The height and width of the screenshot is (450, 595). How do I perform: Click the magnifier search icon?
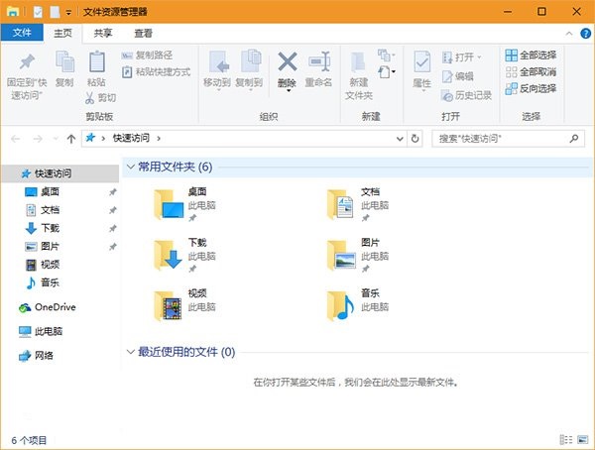click(574, 139)
